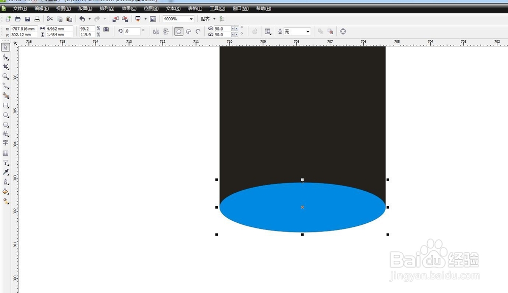Click the To Back of Layer icon
The height and width of the screenshot is (293, 508).
[330, 32]
